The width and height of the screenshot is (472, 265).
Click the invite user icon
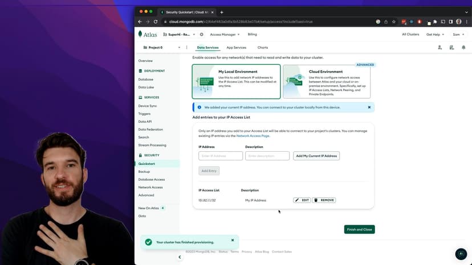tap(440, 48)
